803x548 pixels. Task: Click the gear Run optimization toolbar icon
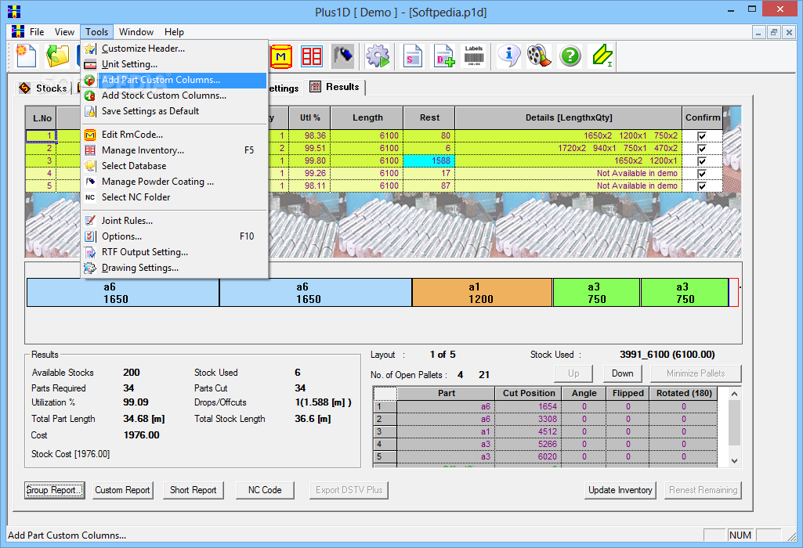pyautogui.click(x=378, y=56)
